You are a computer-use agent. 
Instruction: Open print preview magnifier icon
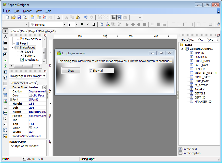pyautogui.click(x=25, y=17)
